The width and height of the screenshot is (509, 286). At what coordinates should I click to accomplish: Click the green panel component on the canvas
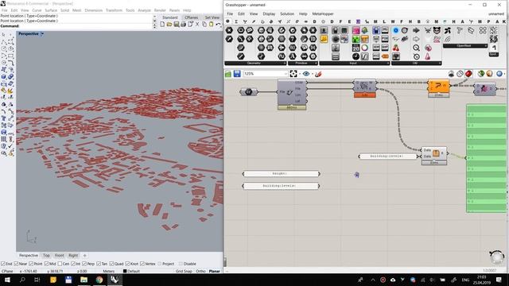click(x=486, y=159)
